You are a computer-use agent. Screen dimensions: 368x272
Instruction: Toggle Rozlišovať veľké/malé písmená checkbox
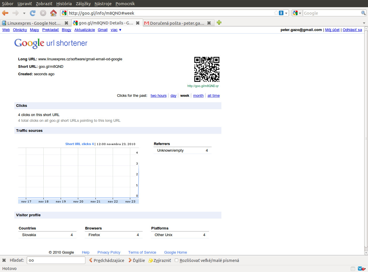click(x=177, y=261)
